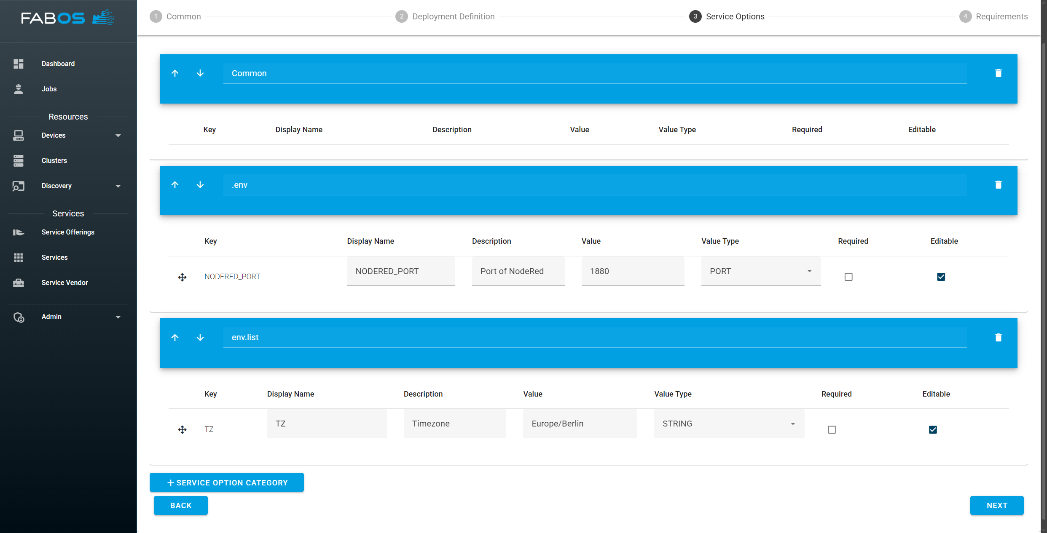Delete the env.list category

point(998,338)
